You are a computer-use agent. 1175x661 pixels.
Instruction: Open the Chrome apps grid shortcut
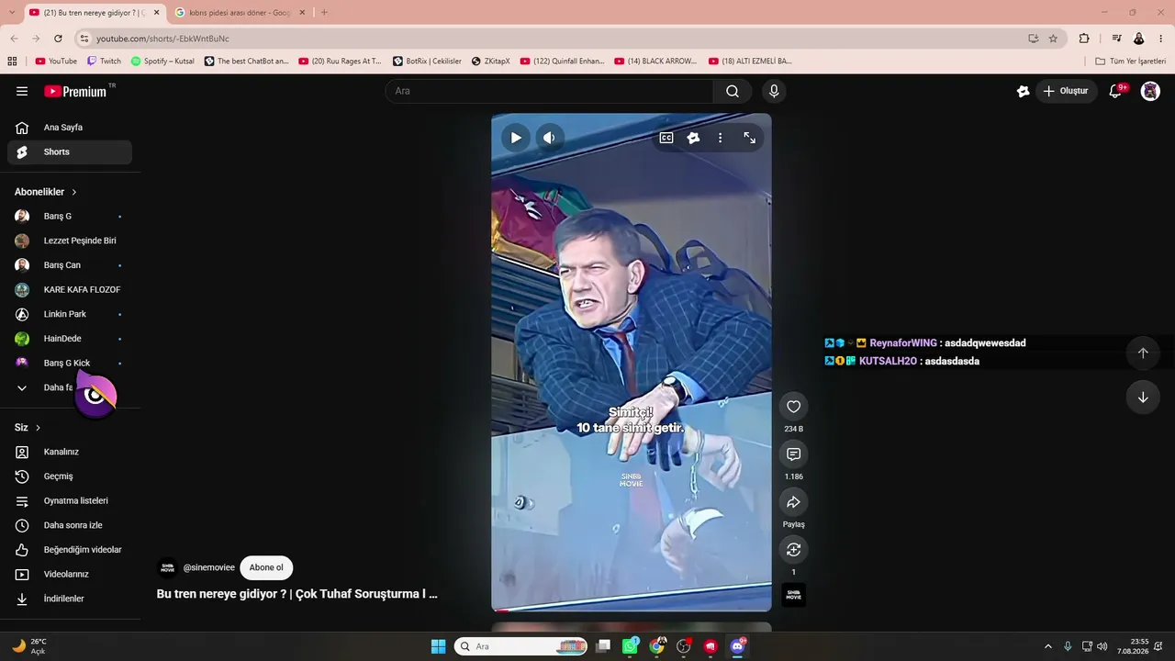12,62
